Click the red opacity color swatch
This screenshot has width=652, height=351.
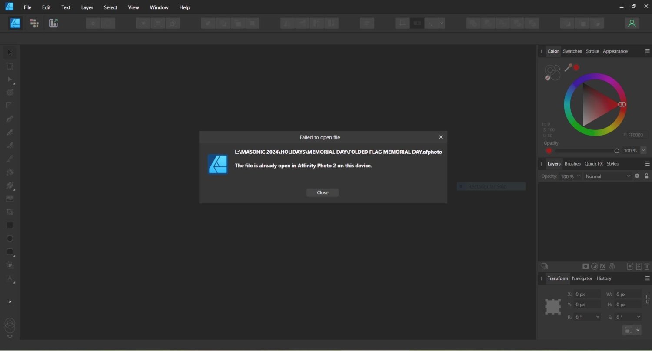point(549,151)
